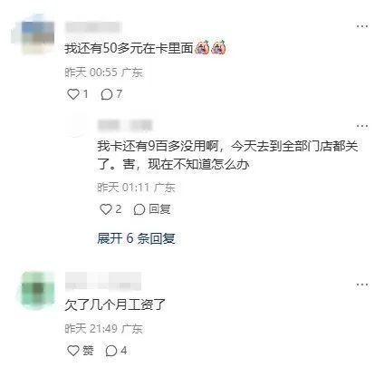Open more options on the 9百多 reply

361,126
